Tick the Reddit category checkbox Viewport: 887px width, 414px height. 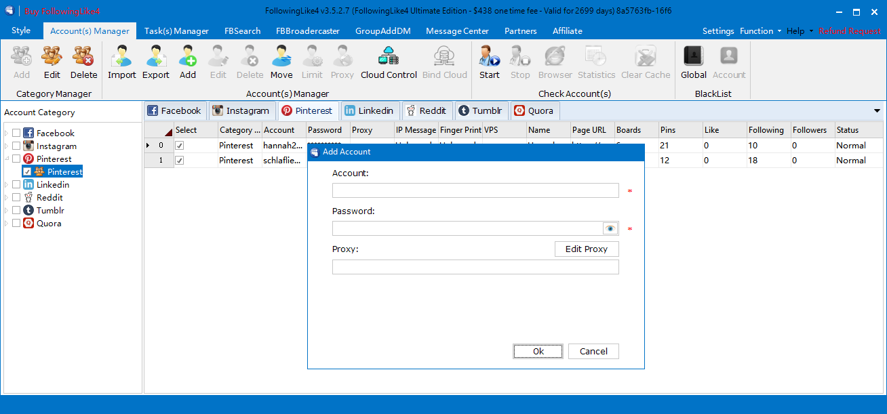[16, 198]
